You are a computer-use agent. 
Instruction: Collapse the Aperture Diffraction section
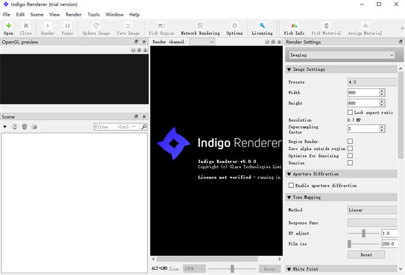289,174
